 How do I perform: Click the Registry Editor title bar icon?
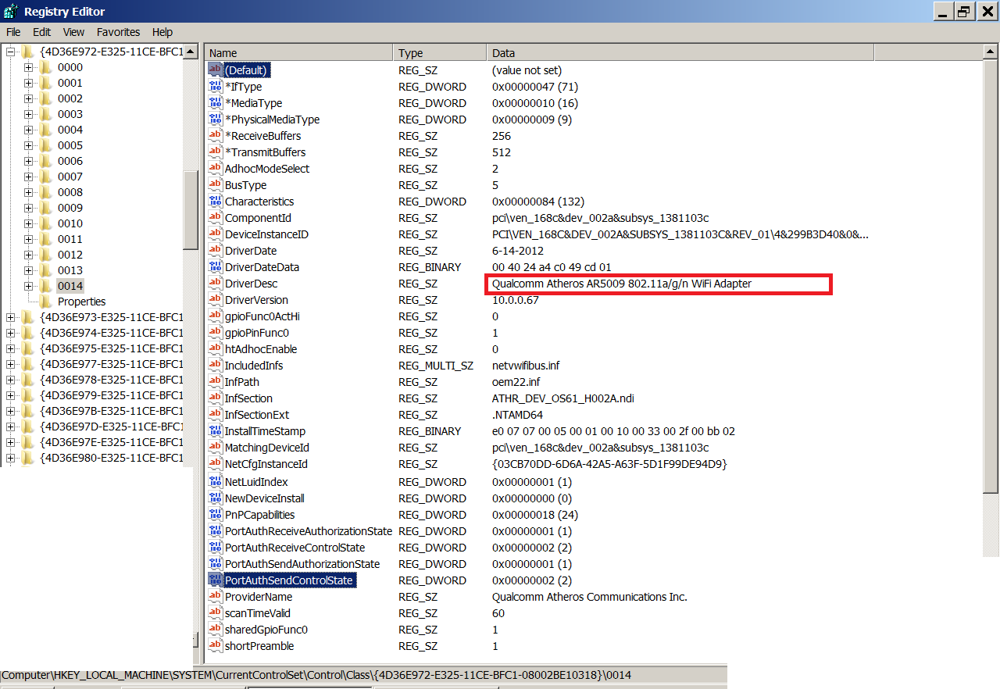point(11,12)
